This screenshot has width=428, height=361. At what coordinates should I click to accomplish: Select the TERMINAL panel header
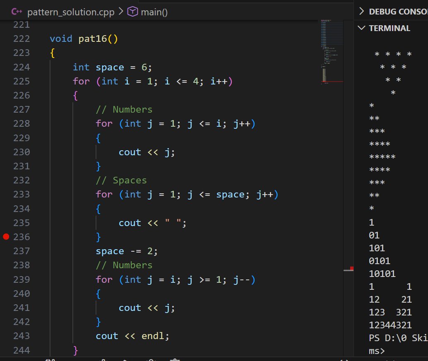[x=389, y=28]
